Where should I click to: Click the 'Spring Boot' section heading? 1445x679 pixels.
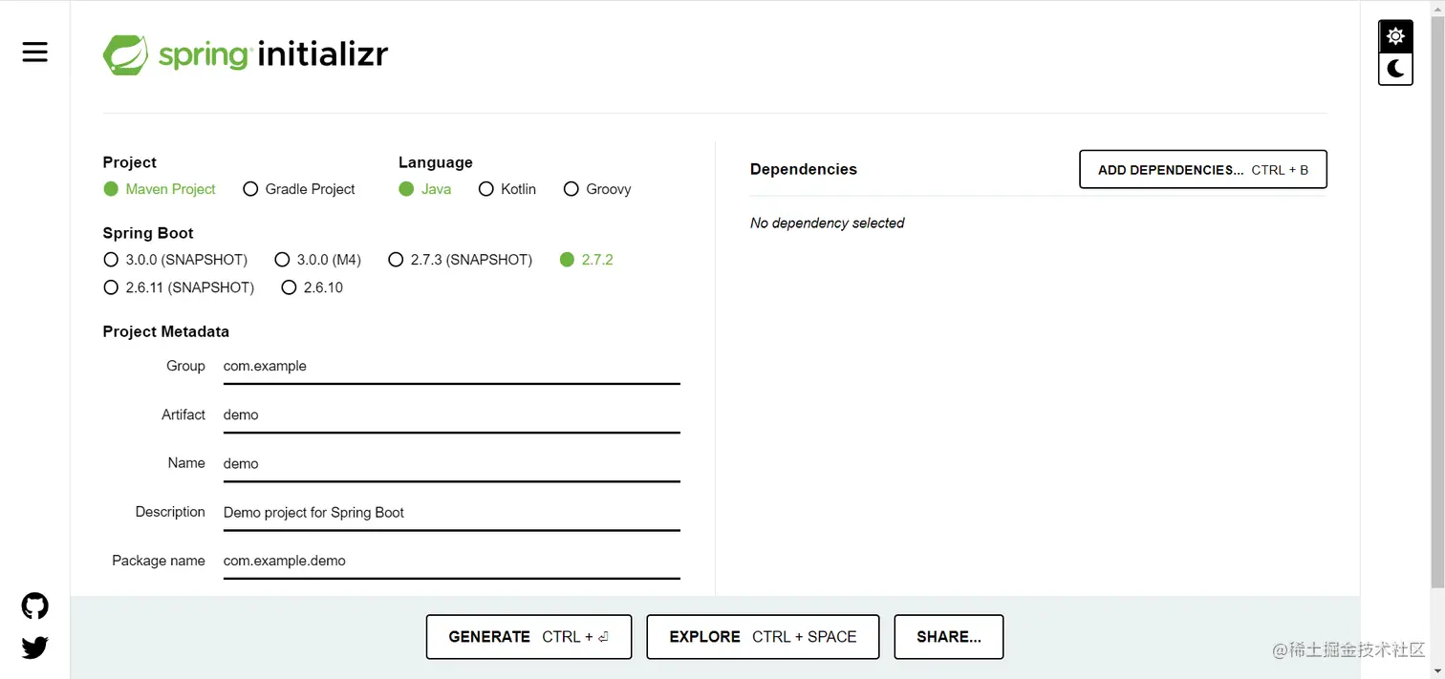(x=148, y=233)
